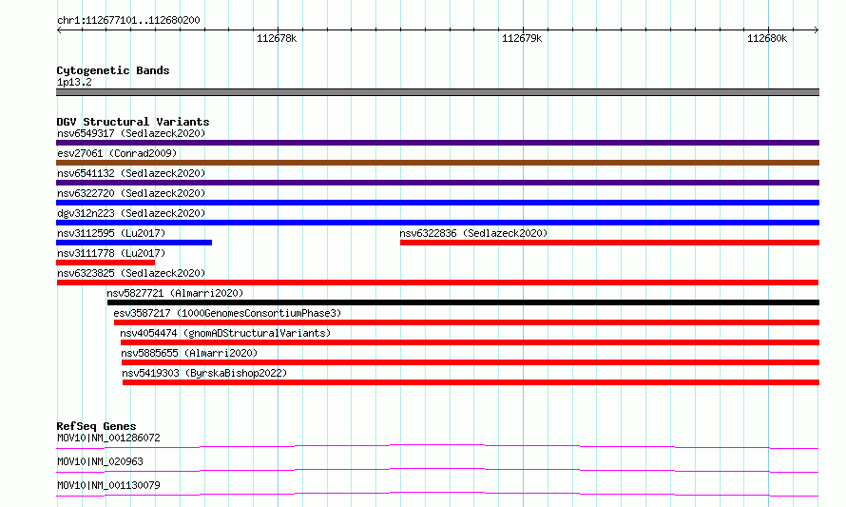Image resolution: width=846 pixels, height=507 pixels.
Task: Open the nsv5827721 (Almarri2020) variant label
Action: (x=175, y=293)
